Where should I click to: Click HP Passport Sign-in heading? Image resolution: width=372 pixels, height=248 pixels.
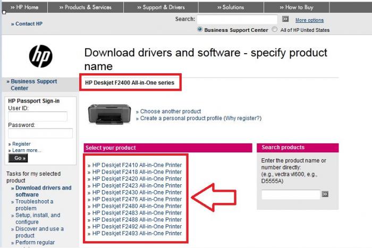click(33, 101)
